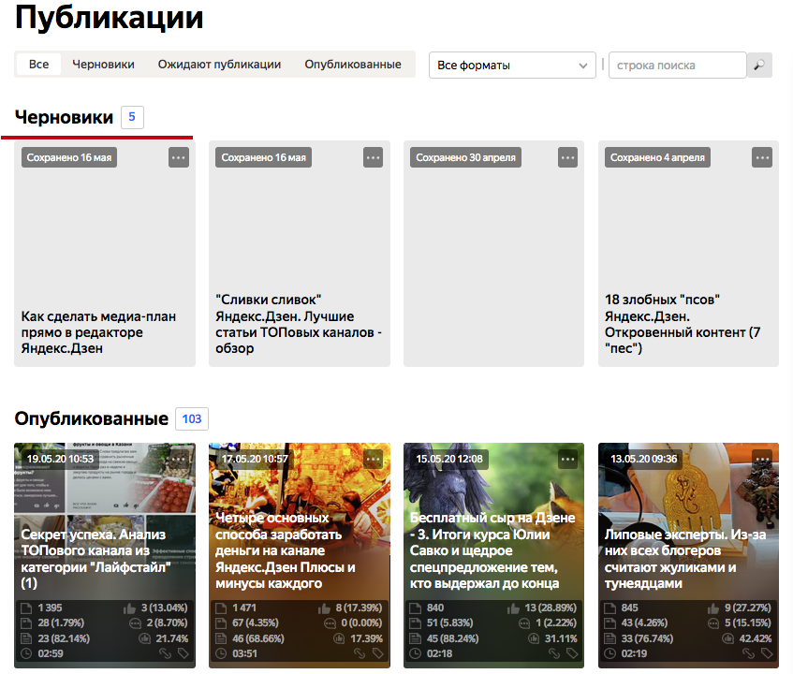Screen dimensions: 793x674
Task: Switch to "Ожидают публикации" tab
Action: [x=219, y=65]
